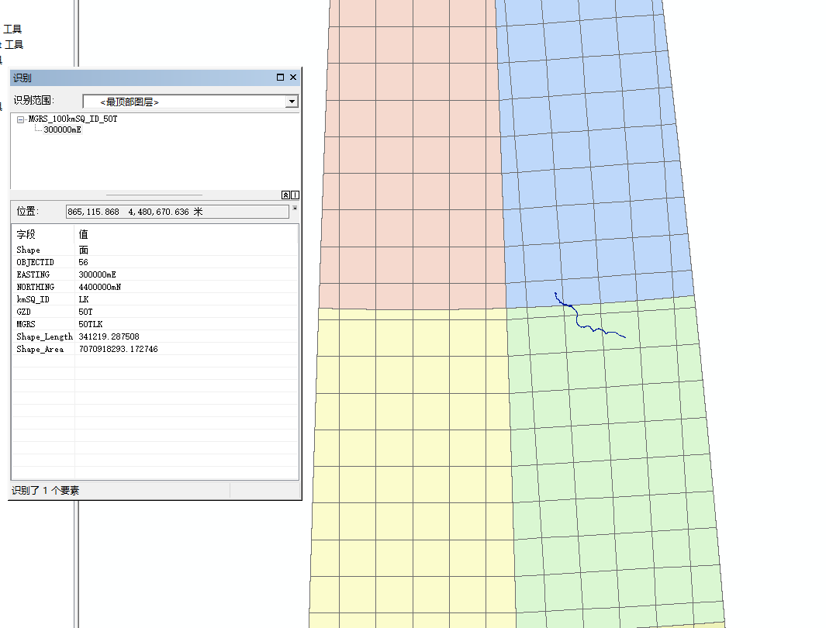This screenshot has width=826, height=628.
Task: Open the 识别范围 layer dropdown
Action: (x=292, y=102)
